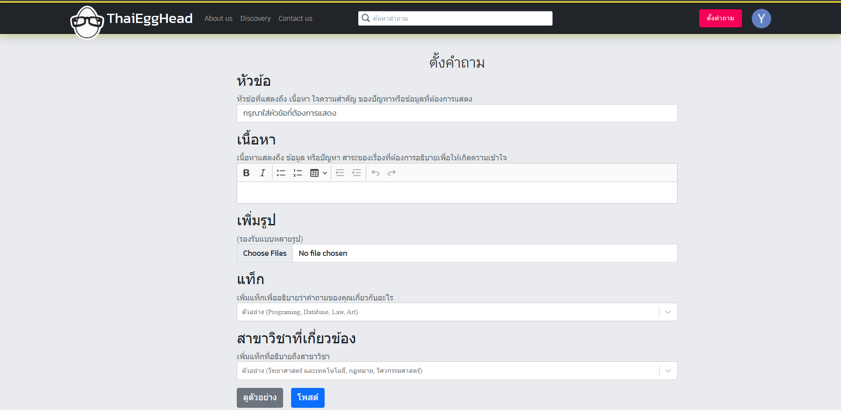Click the undo arrow icon
This screenshot has width=841, height=410.
click(375, 173)
